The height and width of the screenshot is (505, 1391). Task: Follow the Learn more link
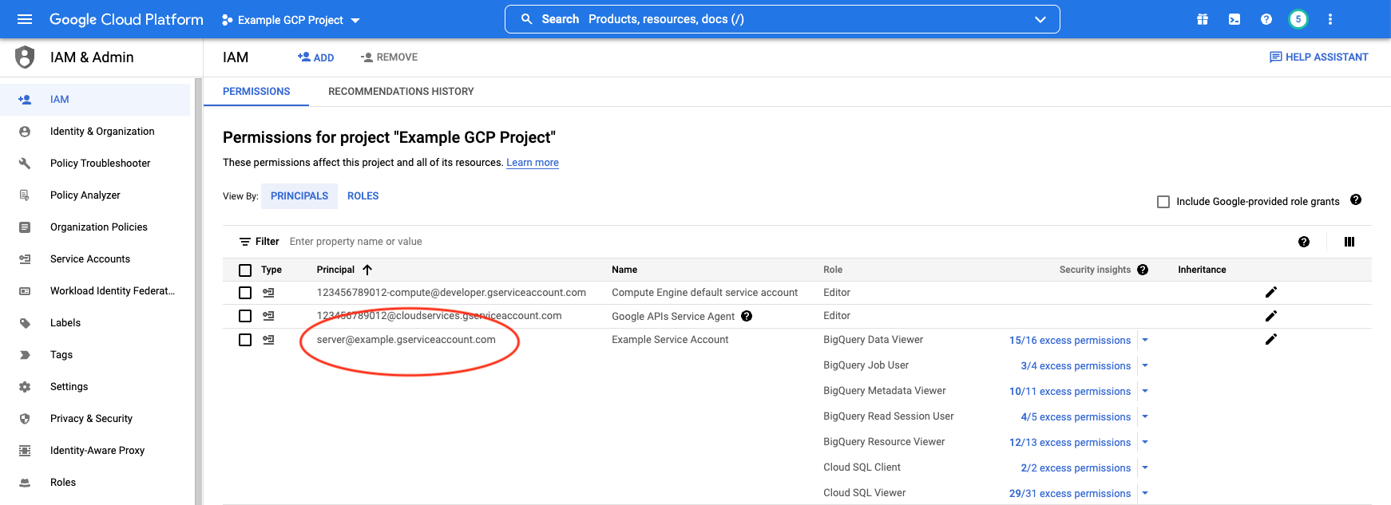point(533,163)
